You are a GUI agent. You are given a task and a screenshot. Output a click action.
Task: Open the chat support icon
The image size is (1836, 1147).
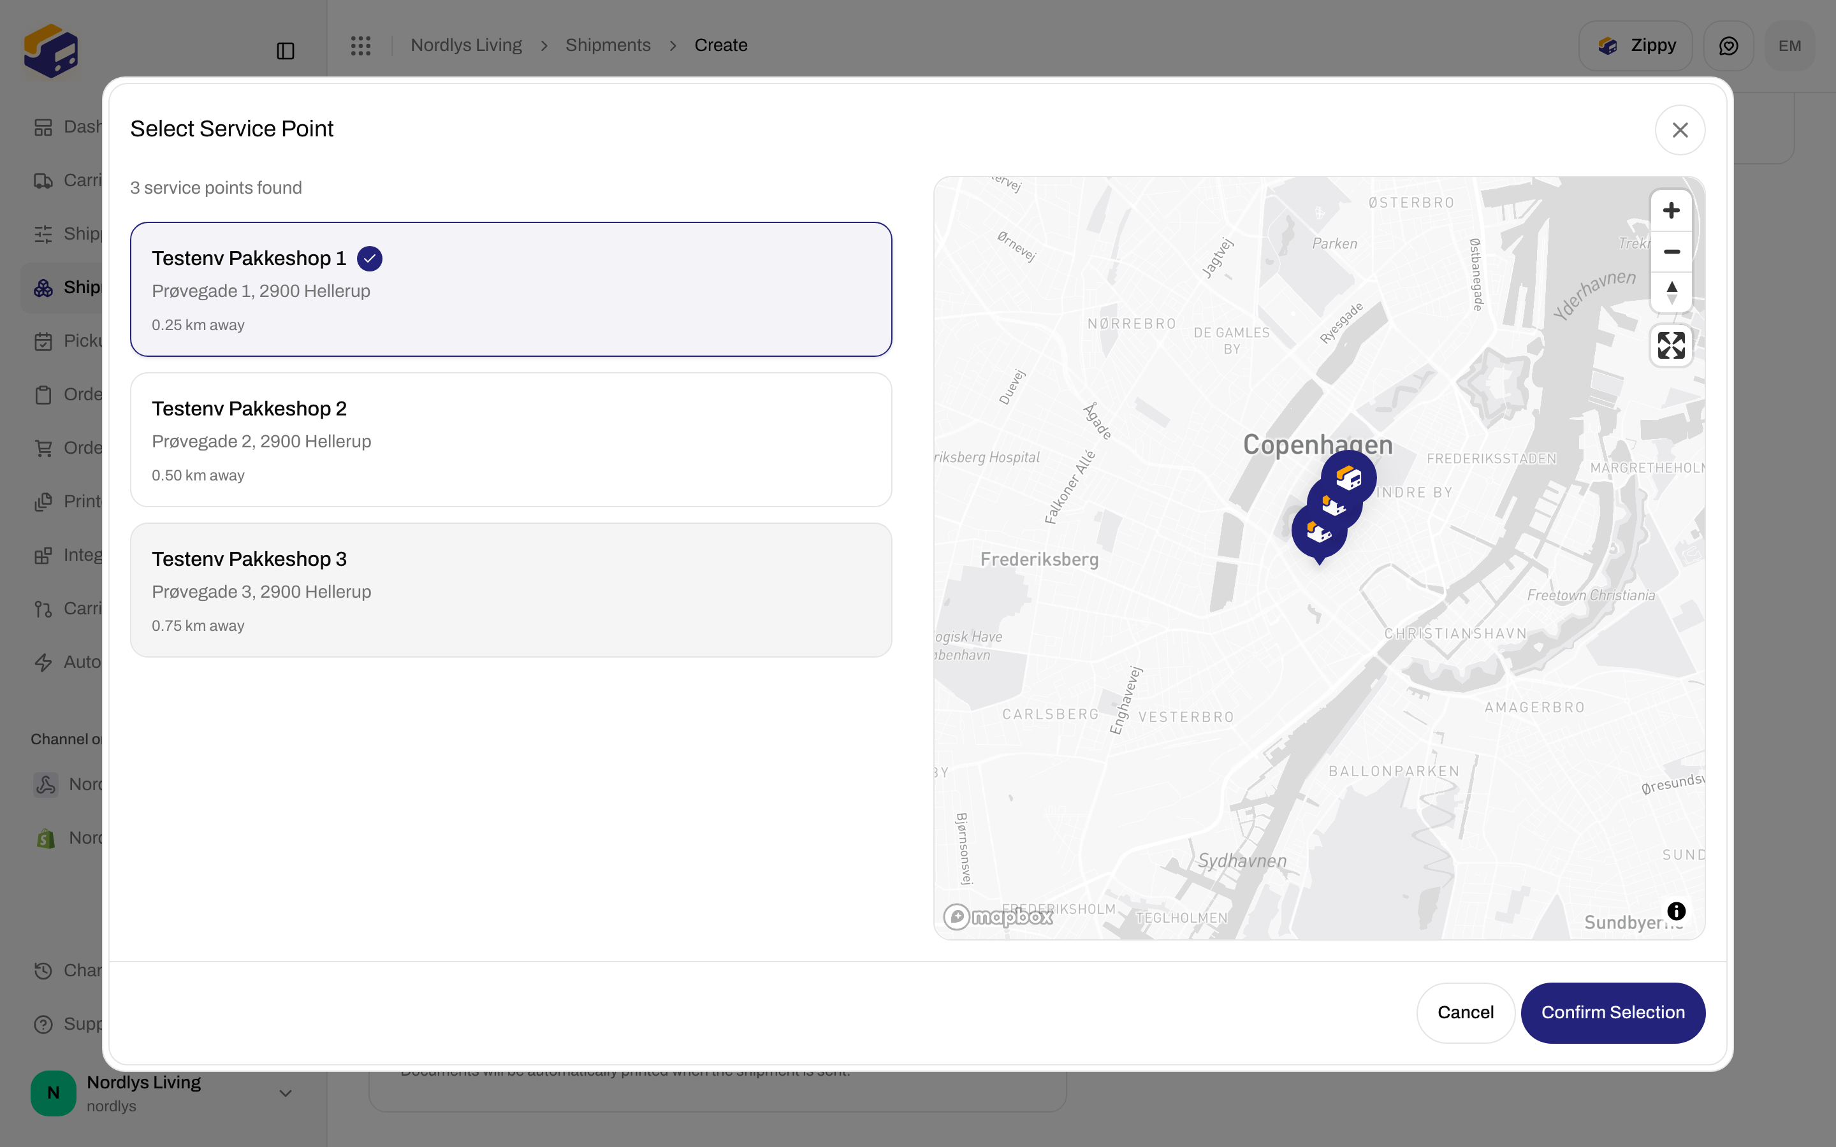click(x=1728, y=45)
